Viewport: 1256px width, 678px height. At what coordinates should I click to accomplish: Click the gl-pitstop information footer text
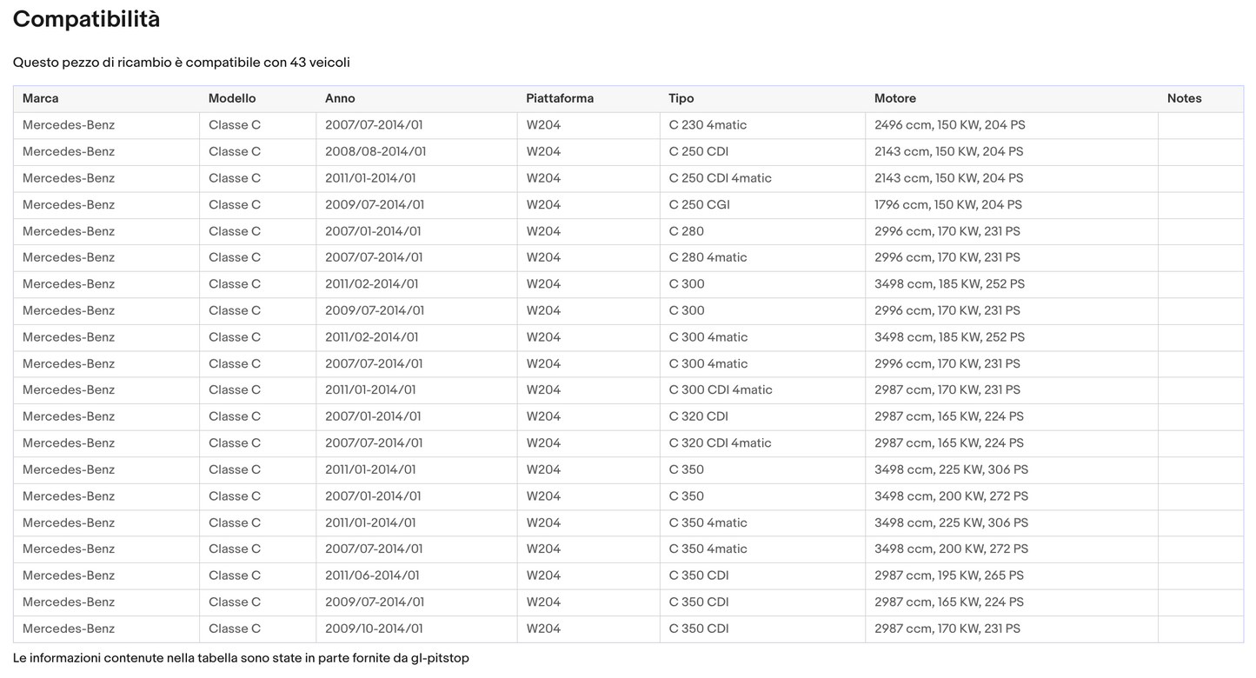(241, 658)
